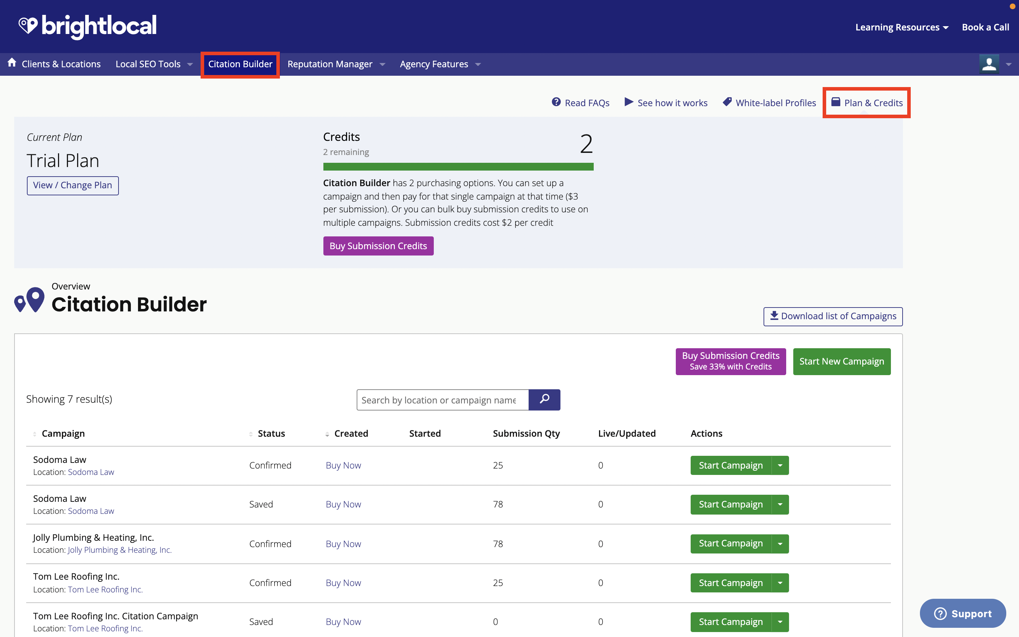Open Local SEO Tools menu

(148, 64)
